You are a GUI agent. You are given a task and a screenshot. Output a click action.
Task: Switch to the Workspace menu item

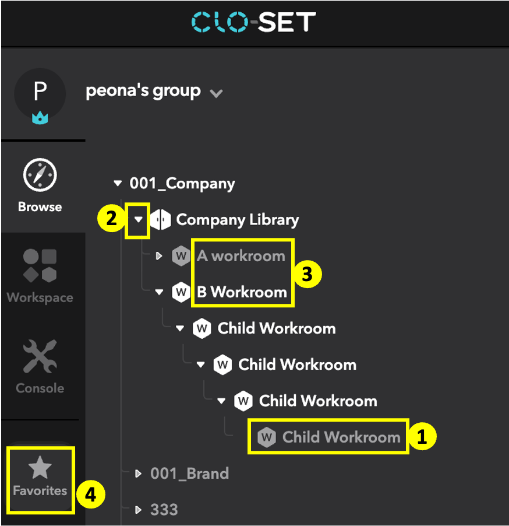coord(40,298)
